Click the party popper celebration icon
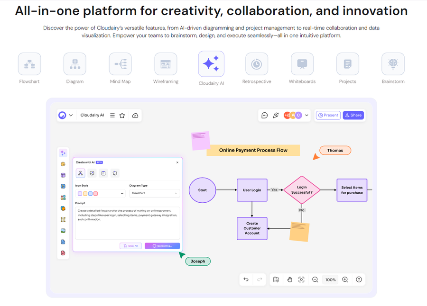This screenshot has width=427, height=306. click(276, 115)
